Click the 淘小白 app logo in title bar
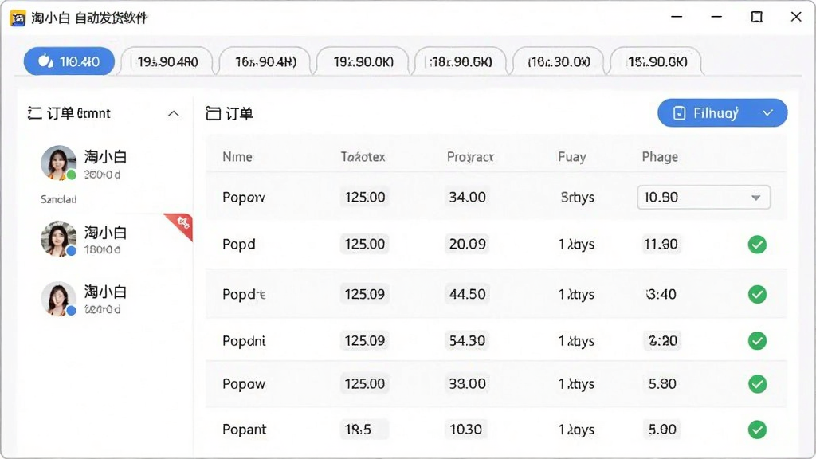This screenshot has height=459, width=816. [x=18, y=18]
